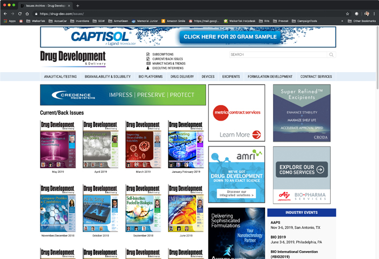Click the browser home icon
379x259 pixels.
click(27, 14)
